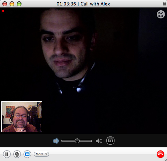Select the self-view video thumbnail

22,117
